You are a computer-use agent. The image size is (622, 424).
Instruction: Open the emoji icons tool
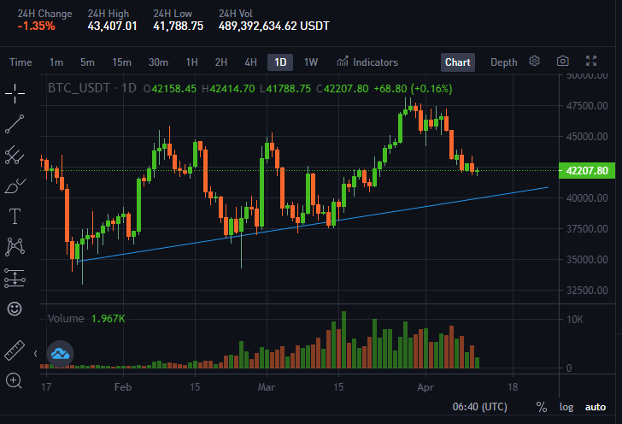pos(15,309)
